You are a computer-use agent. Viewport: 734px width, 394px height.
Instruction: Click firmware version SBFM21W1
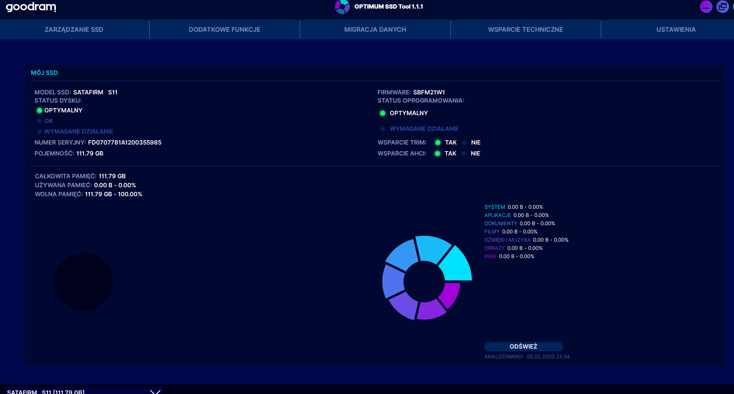tap(429, 92)
